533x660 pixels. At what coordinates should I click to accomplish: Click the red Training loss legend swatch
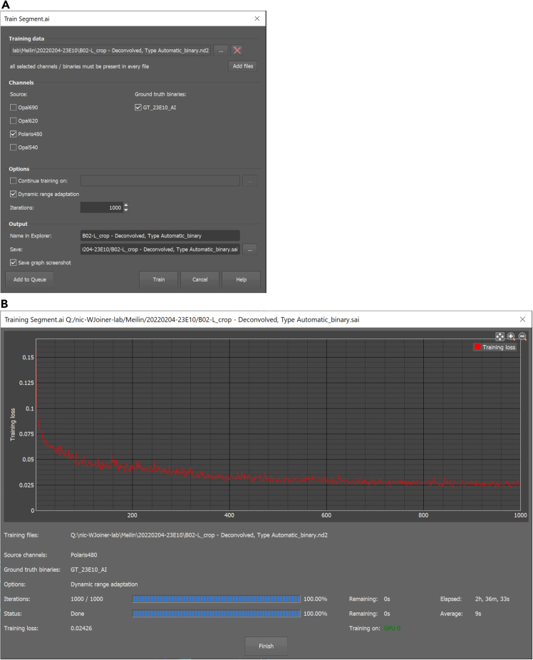477,347
